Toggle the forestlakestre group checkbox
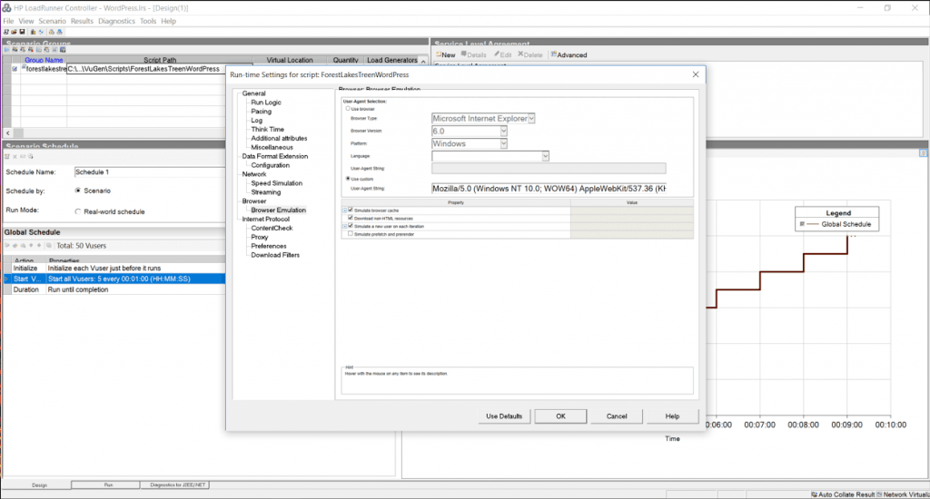Image resolution: width=930 pixels, height=499 pixels. point(15,69)
